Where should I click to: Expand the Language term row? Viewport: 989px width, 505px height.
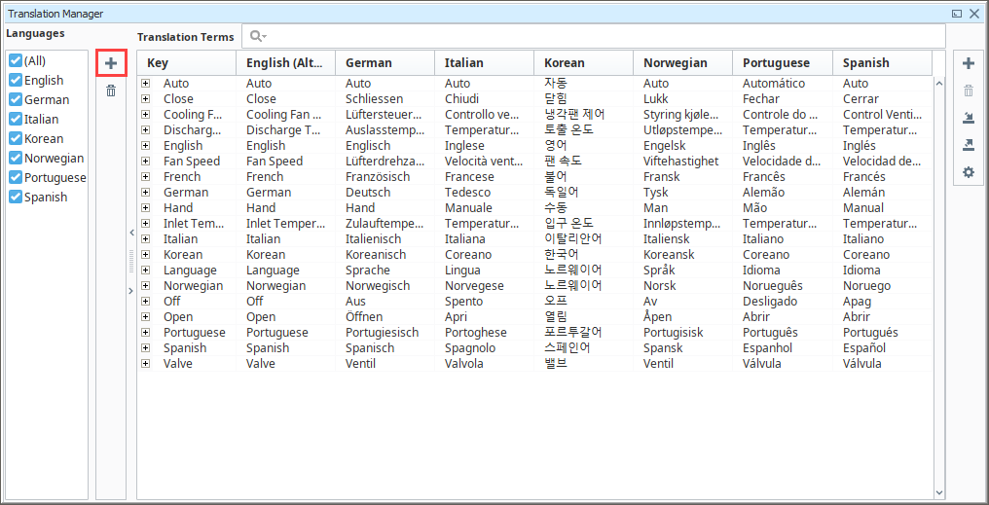146,270
